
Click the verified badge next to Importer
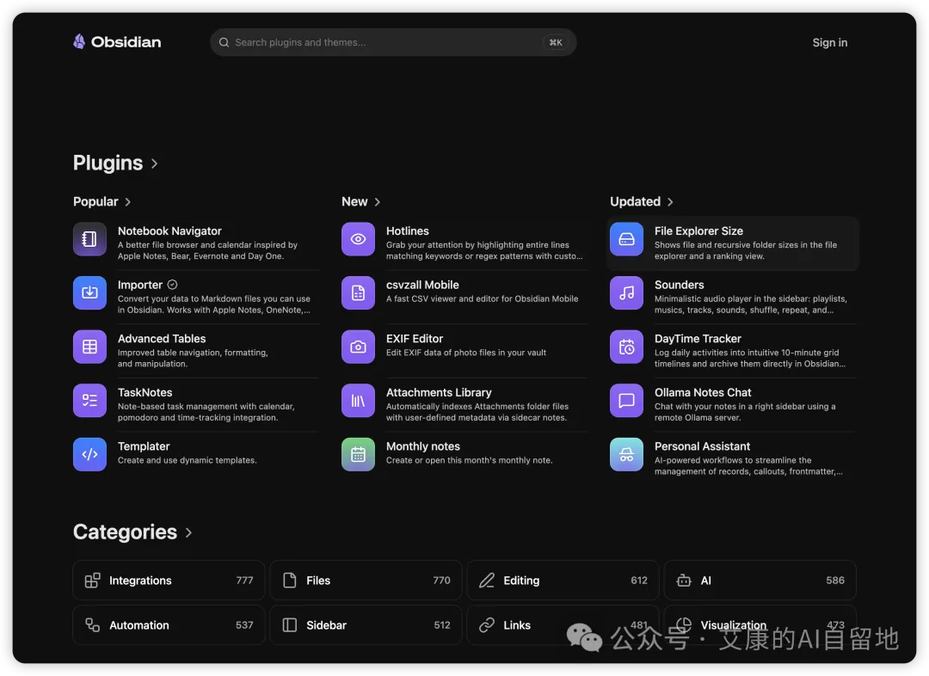tap(172, 285)
